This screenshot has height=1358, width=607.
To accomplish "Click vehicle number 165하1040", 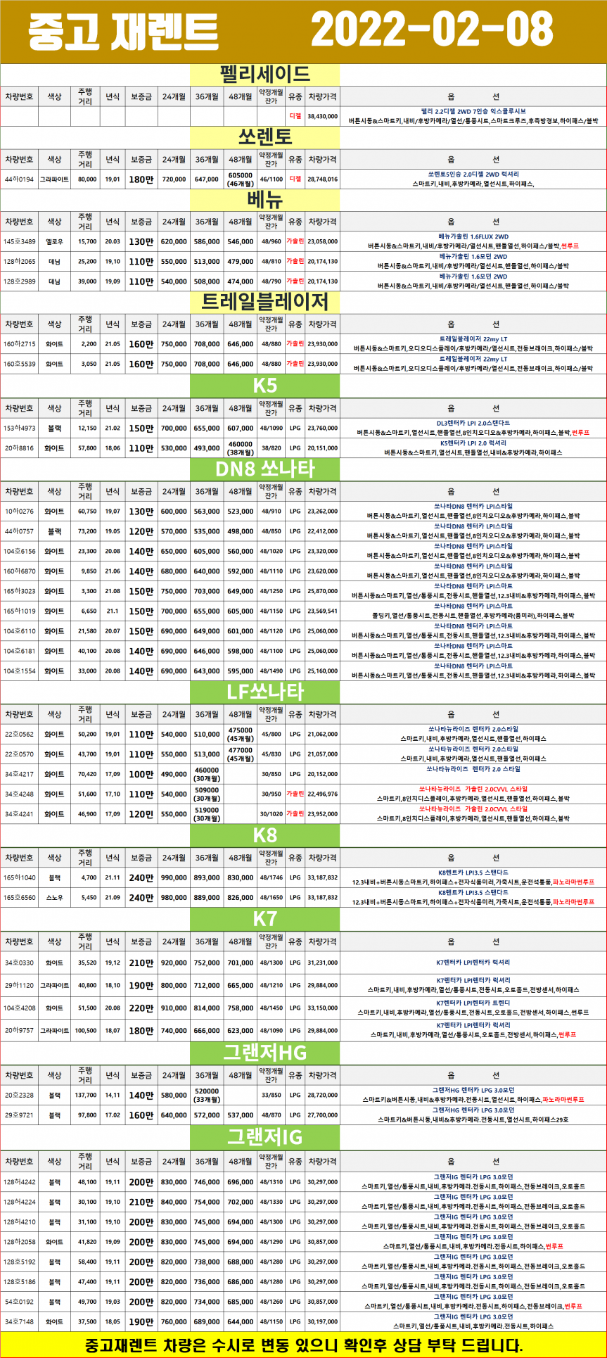I will [19, 877].
